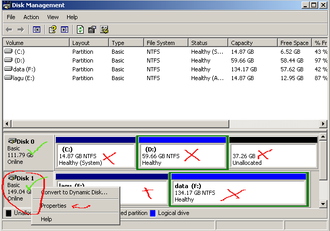
Task: Sort by the Free Space column header
Action: click(x=295, y=43)
